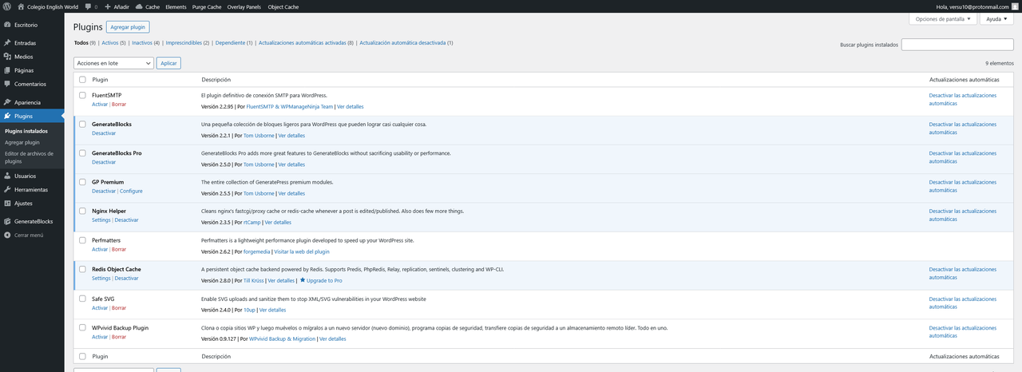1022x372 pixels.
Task: Check the GenerateBlocks Pro checkbox
Action: click(x=82, y=153)
